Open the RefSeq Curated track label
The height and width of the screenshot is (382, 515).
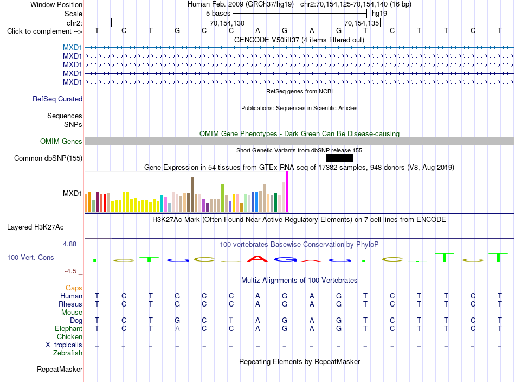tap(57, 99)
